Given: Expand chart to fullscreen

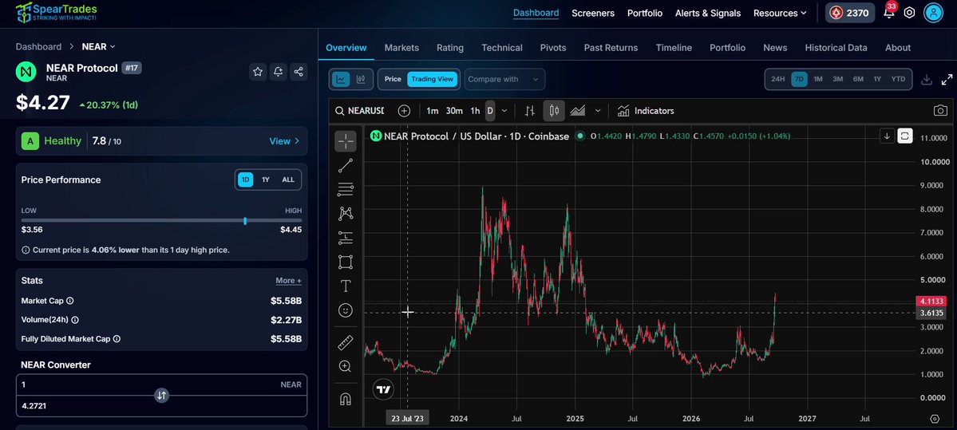Looking at the screenshot, I should pos(947,79).
